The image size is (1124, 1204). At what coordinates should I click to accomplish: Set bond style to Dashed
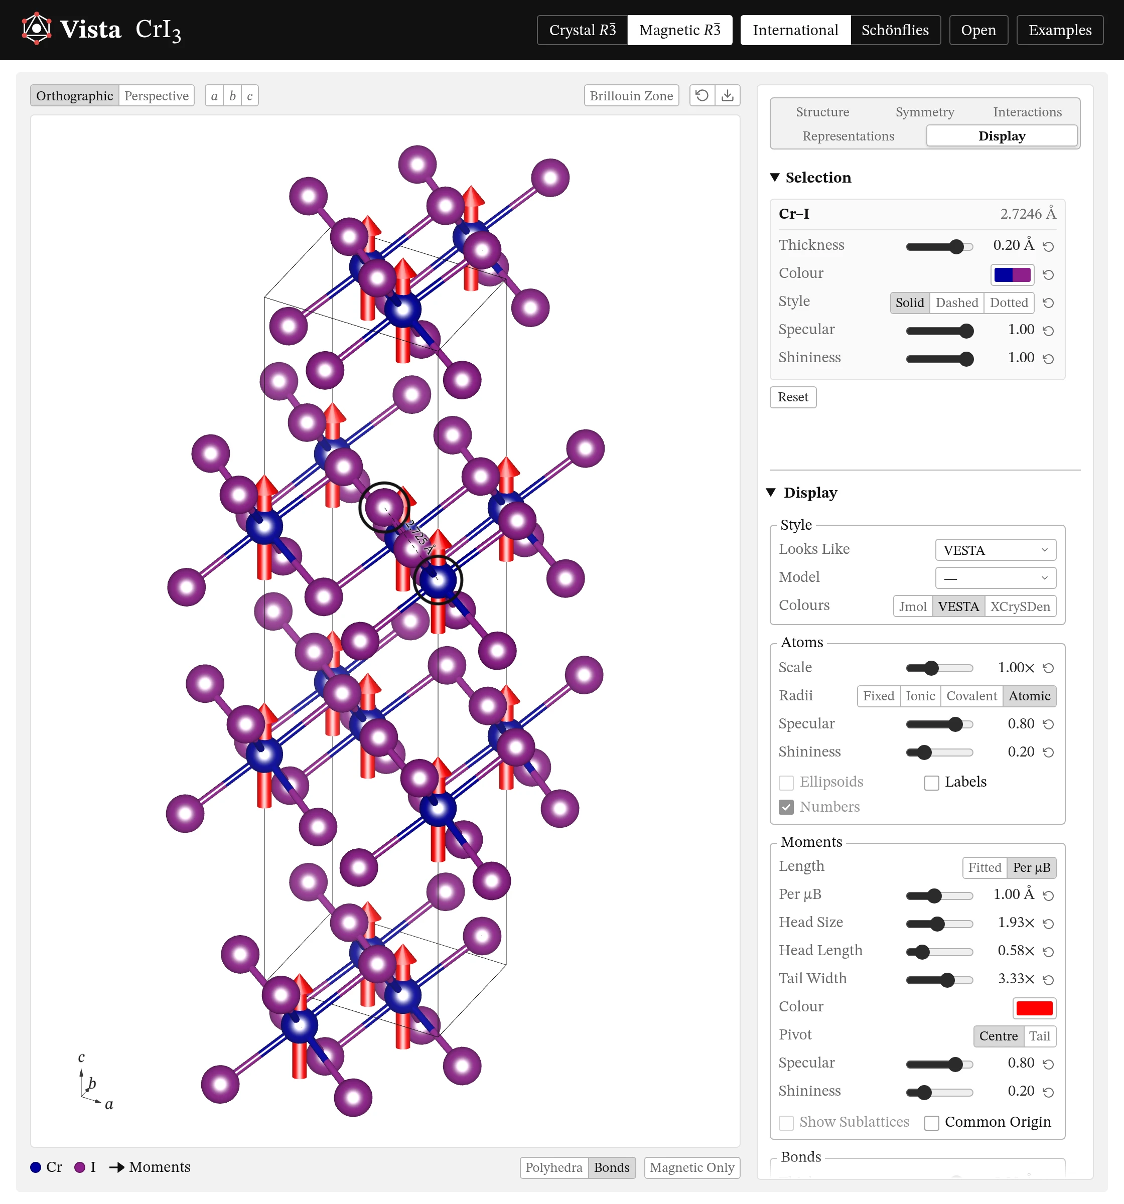[x=957, y=303]
